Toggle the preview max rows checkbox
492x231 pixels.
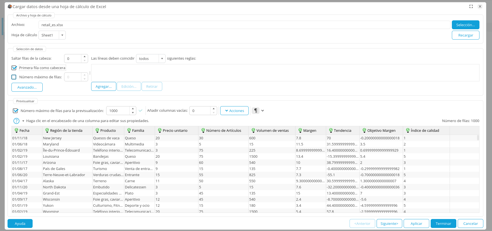(16, 111)
